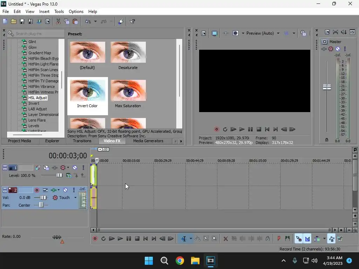Open a project with the Open folder icon
Viewport: 359px width, 269px height.
click(14, 21)
